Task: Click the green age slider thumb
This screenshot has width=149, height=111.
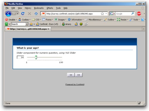Action: (x=36, y=57)
